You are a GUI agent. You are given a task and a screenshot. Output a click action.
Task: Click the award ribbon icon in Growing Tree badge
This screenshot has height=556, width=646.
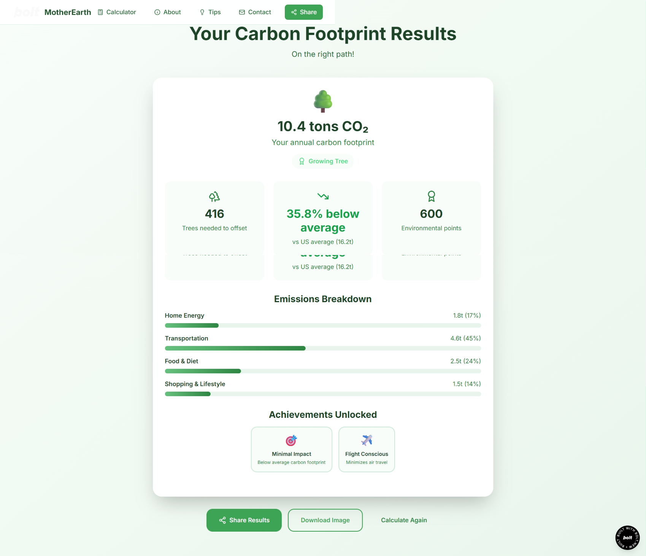[x=302, y=161]
